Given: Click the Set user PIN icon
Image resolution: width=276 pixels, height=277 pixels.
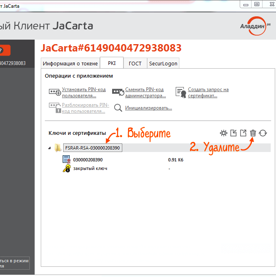Looking at the screenshot, I should point(55,92).
